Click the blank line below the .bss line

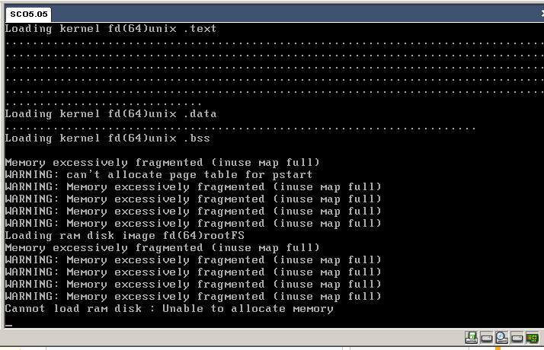[x=229, y=151]
